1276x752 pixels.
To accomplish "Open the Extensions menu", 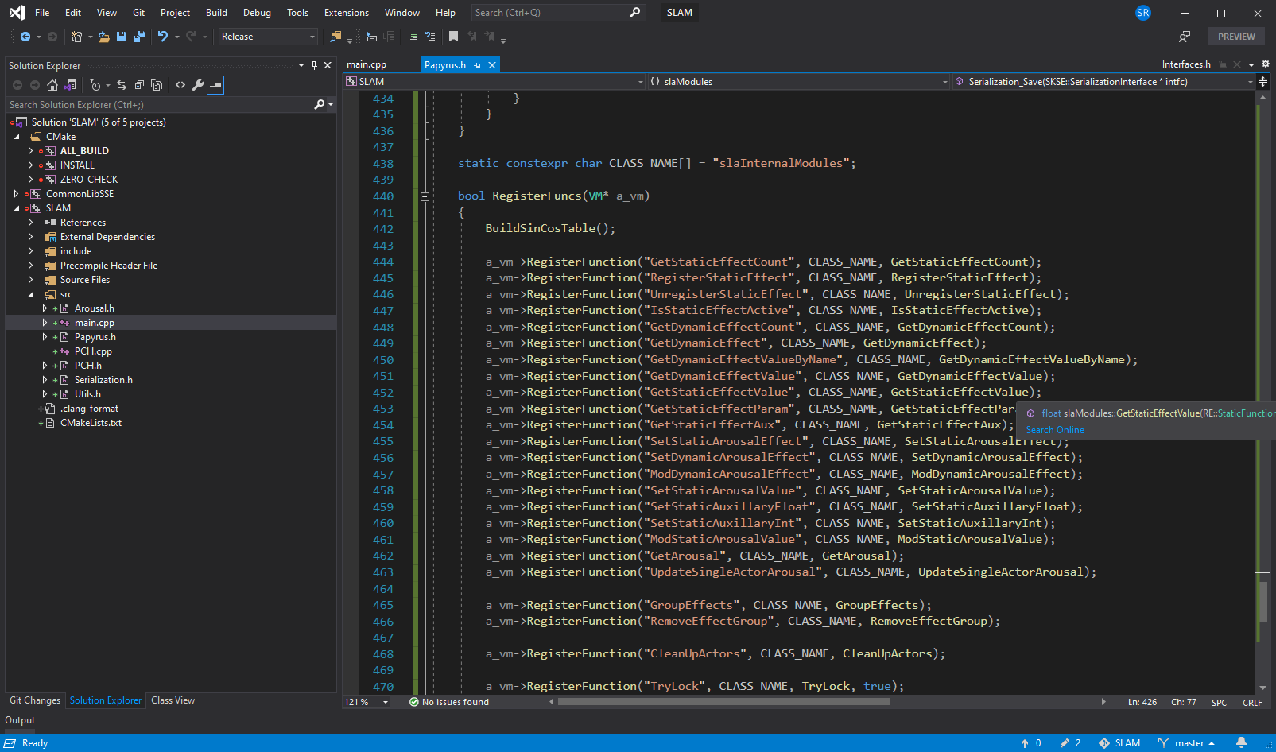I will (x=347, y=13).
